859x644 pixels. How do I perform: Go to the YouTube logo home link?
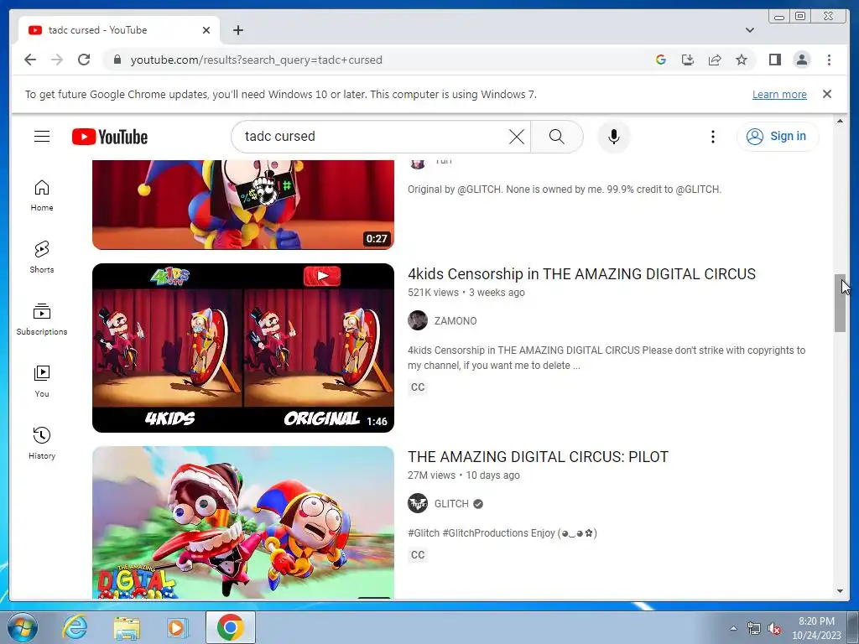point(110,137)
